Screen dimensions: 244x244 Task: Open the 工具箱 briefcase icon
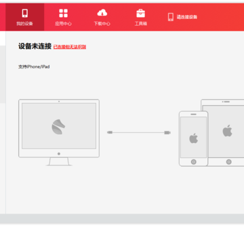[141, 13]
